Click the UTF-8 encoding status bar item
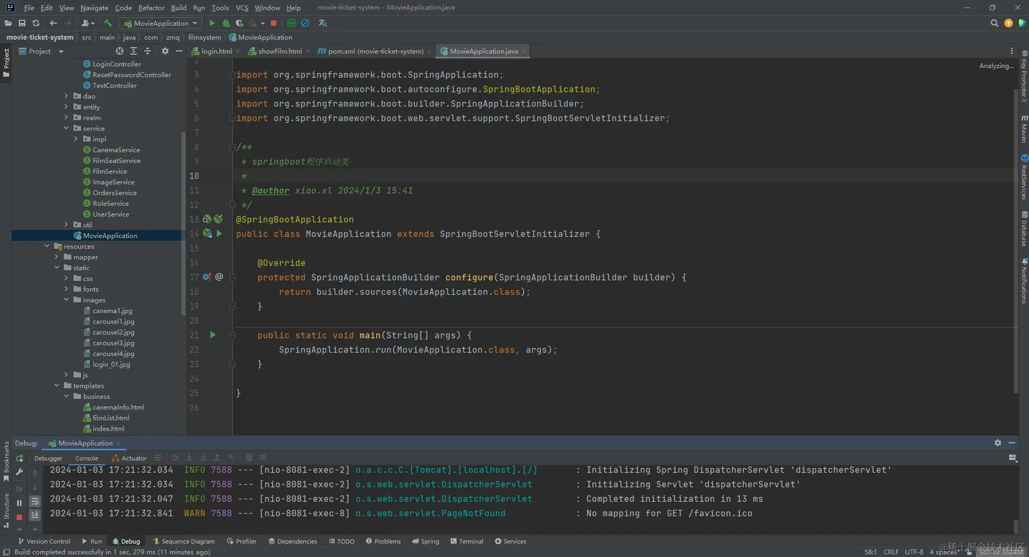This screenshot has width=1029, height=557. pos(914,552)
